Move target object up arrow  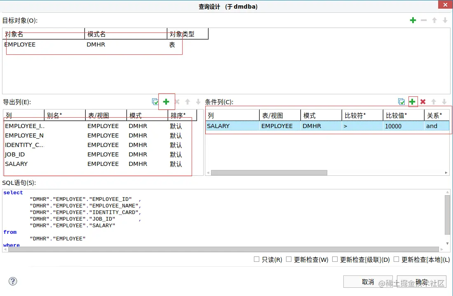434,20
